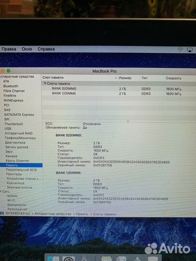This screenshot has width=196, height=261.
Task: Select SAS in the sidebar
Action: 7,110
